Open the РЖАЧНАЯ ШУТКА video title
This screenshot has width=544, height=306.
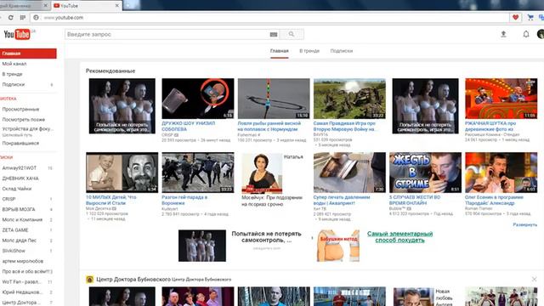[490, 126]
